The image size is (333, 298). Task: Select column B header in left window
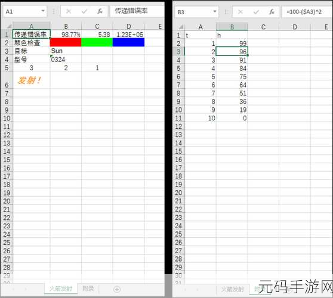[x=66, y=26]
